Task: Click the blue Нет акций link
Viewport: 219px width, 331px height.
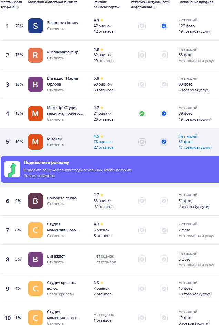Action: point(188,137)
